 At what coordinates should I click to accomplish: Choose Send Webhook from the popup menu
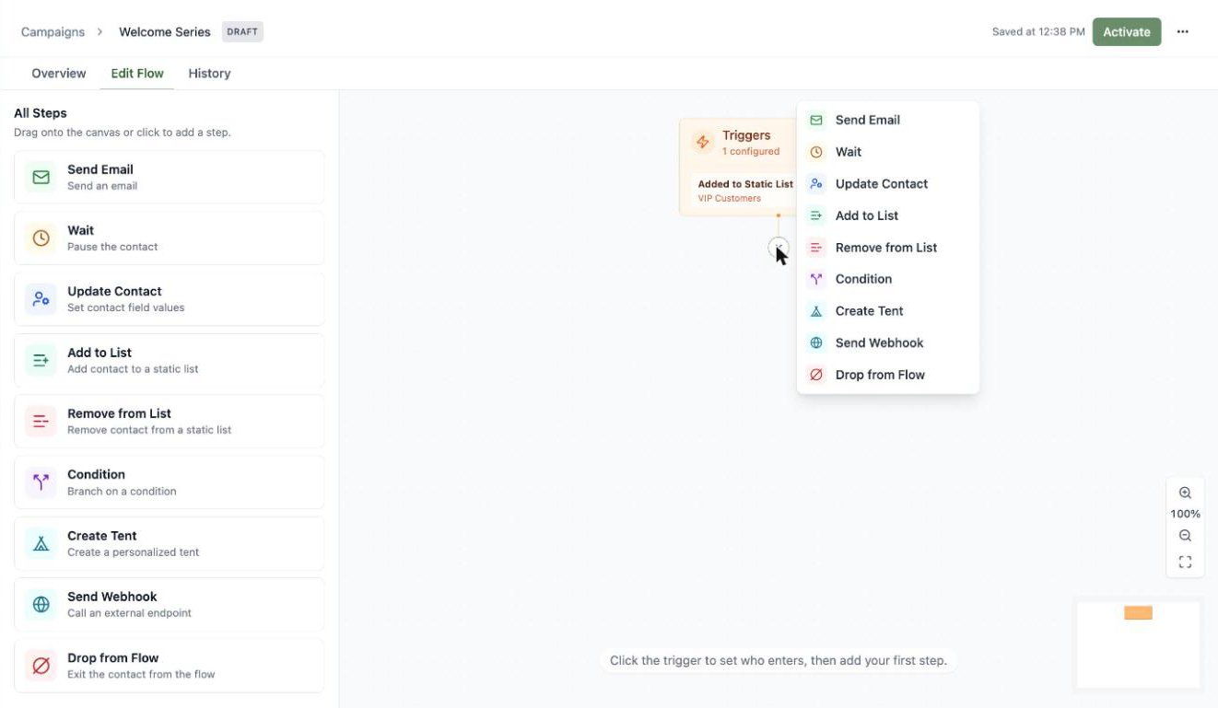tap(887, 342)
